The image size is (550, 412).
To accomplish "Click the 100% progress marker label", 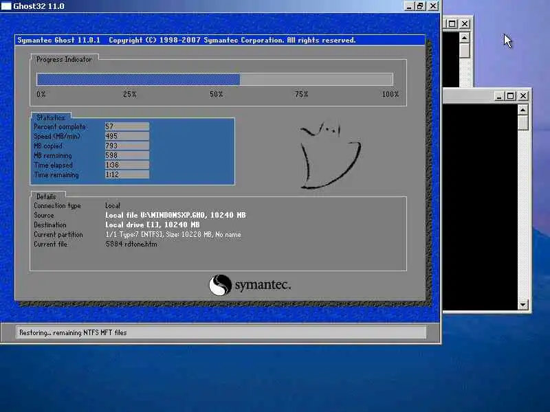I will [390, 94].
